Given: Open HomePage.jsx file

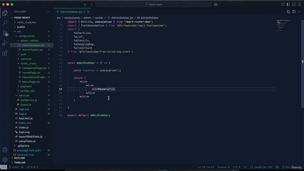Looking at the screenshot, I should point(32,73).
